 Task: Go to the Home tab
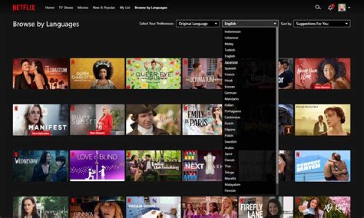(50, 8)
